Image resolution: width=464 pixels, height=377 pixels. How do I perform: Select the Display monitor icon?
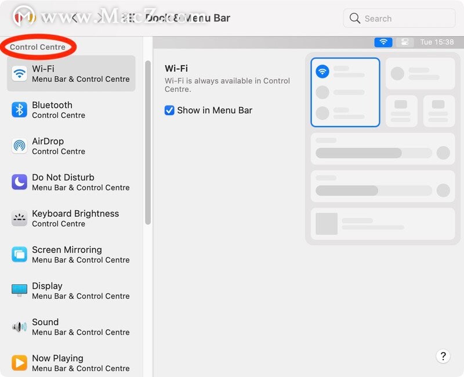coord(20,290)
